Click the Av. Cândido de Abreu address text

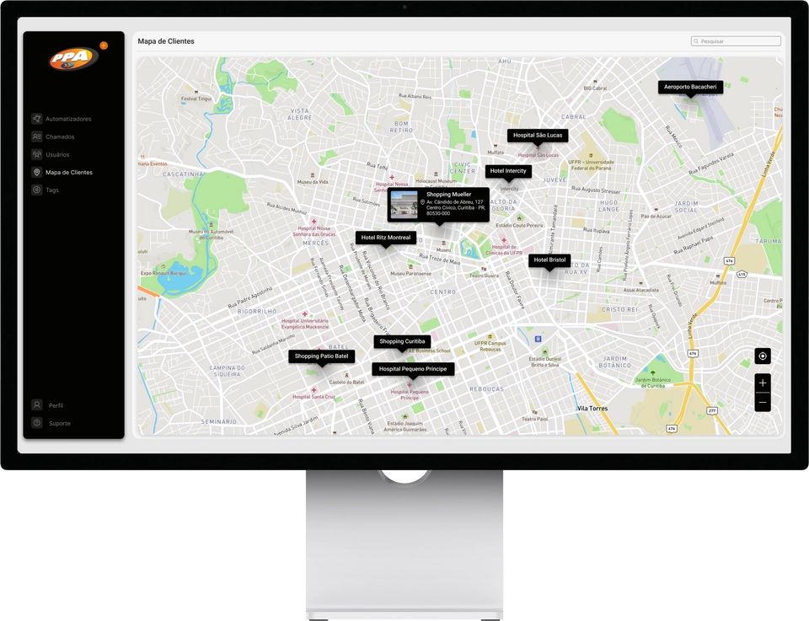pyautogui.click(x=456, y=208)
